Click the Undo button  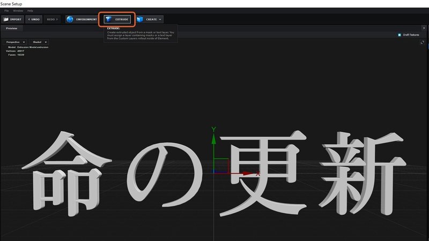(x=34, y=19)
